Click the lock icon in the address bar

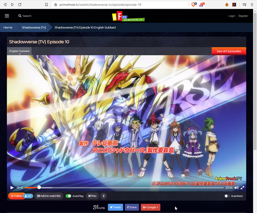[x=55, y=5]
